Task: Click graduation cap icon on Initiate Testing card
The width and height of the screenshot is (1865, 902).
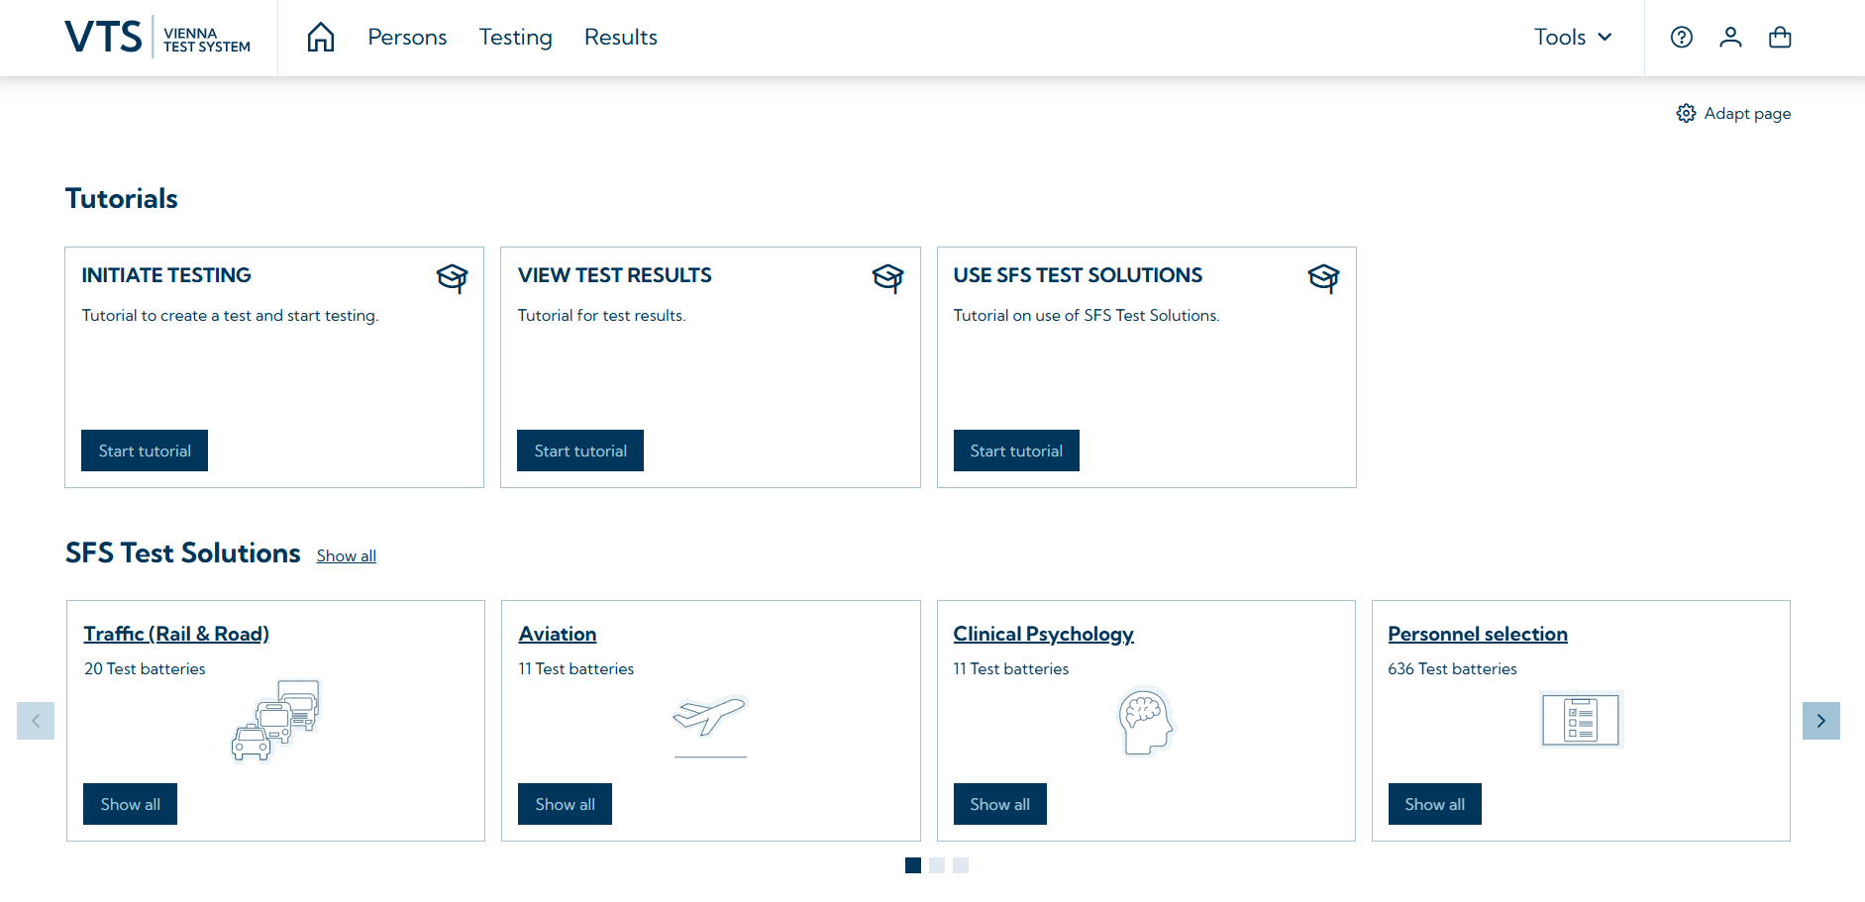Action: [x=452, y=278]
